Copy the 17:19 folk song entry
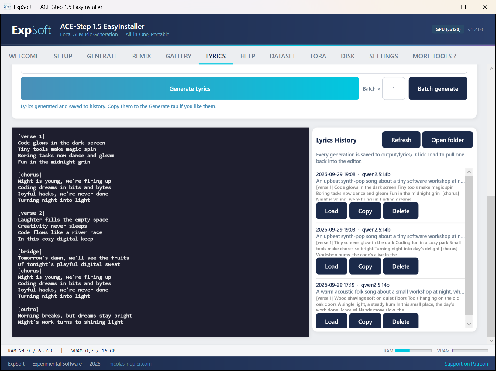Screen dimensions: 496x371 pos(365,321)
